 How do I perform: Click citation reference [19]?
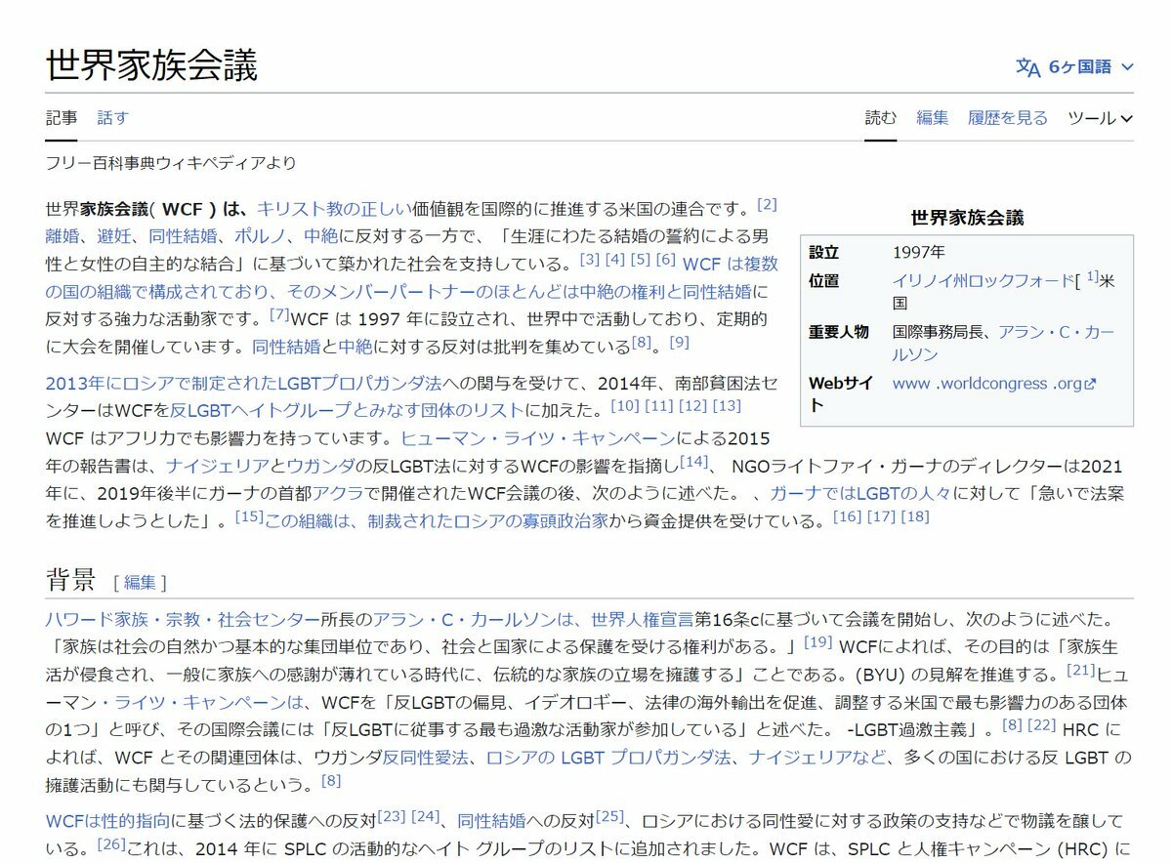click(x=817, y=642)
